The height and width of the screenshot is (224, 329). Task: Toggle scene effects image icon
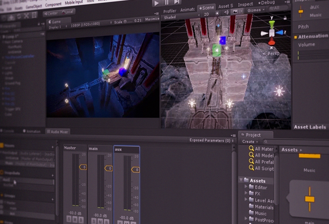(x=235, y=12)
